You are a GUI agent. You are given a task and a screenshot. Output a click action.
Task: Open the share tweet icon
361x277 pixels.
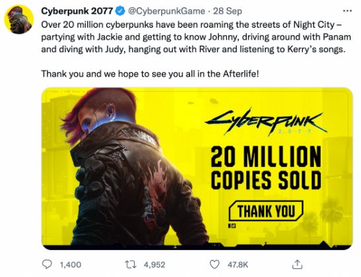click(x=297, y=264)
